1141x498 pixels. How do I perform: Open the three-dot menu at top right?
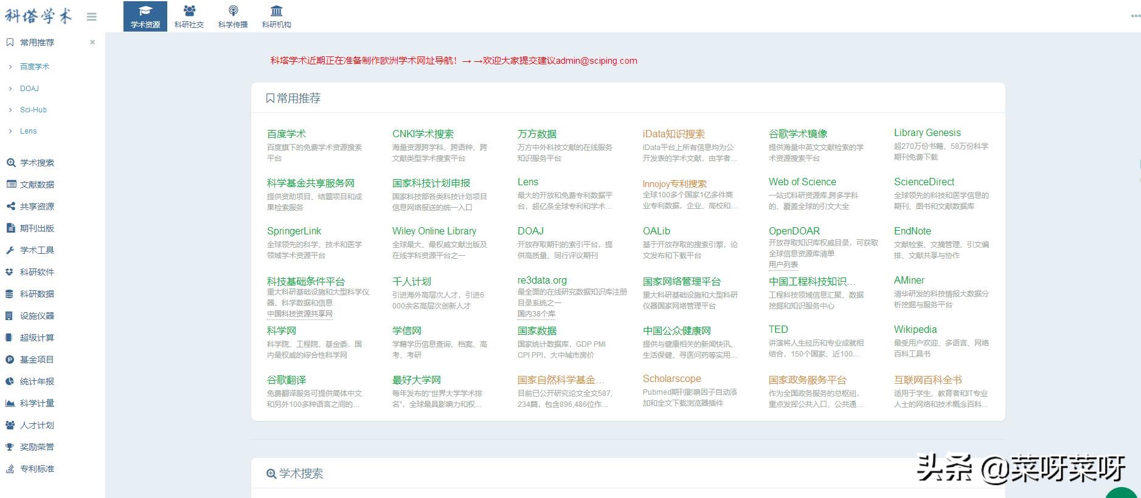point(1135,16)
